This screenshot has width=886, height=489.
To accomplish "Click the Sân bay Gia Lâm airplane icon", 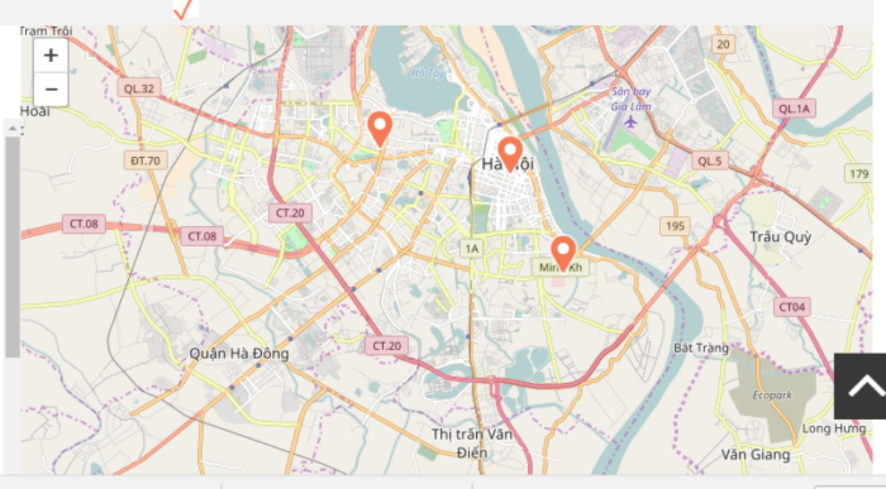I will [630, 122].
